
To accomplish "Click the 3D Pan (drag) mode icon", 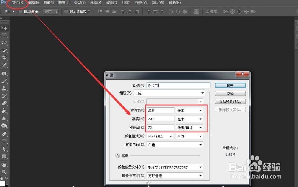I will click(239, 12).
